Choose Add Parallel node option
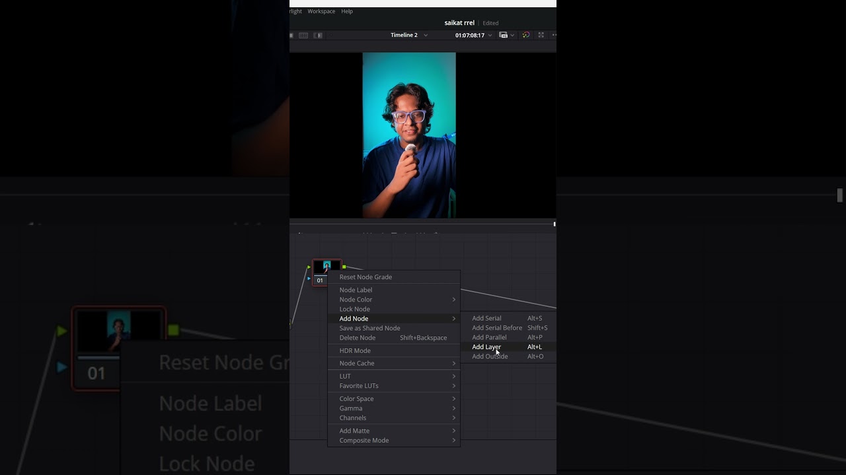846x475 pixels. click(509, 337)
